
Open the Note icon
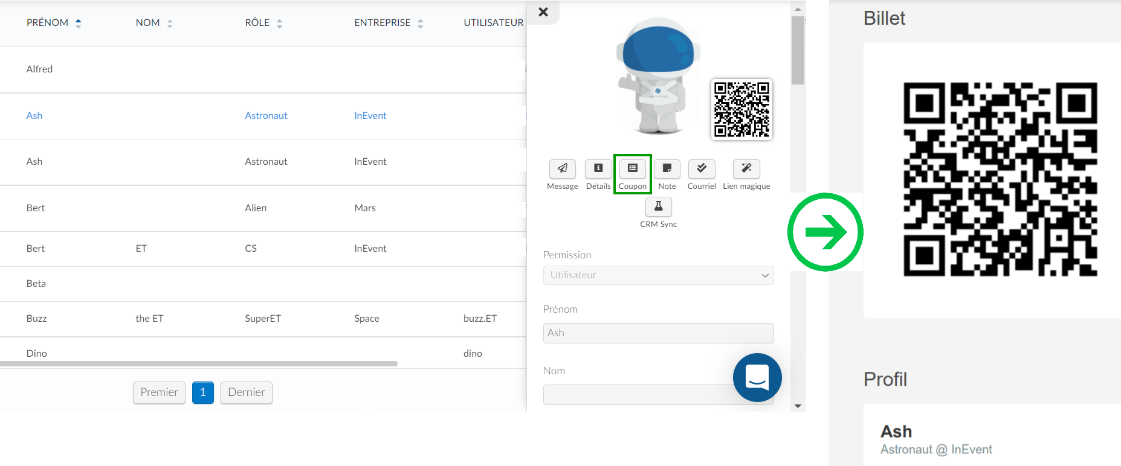pos(667,168)
